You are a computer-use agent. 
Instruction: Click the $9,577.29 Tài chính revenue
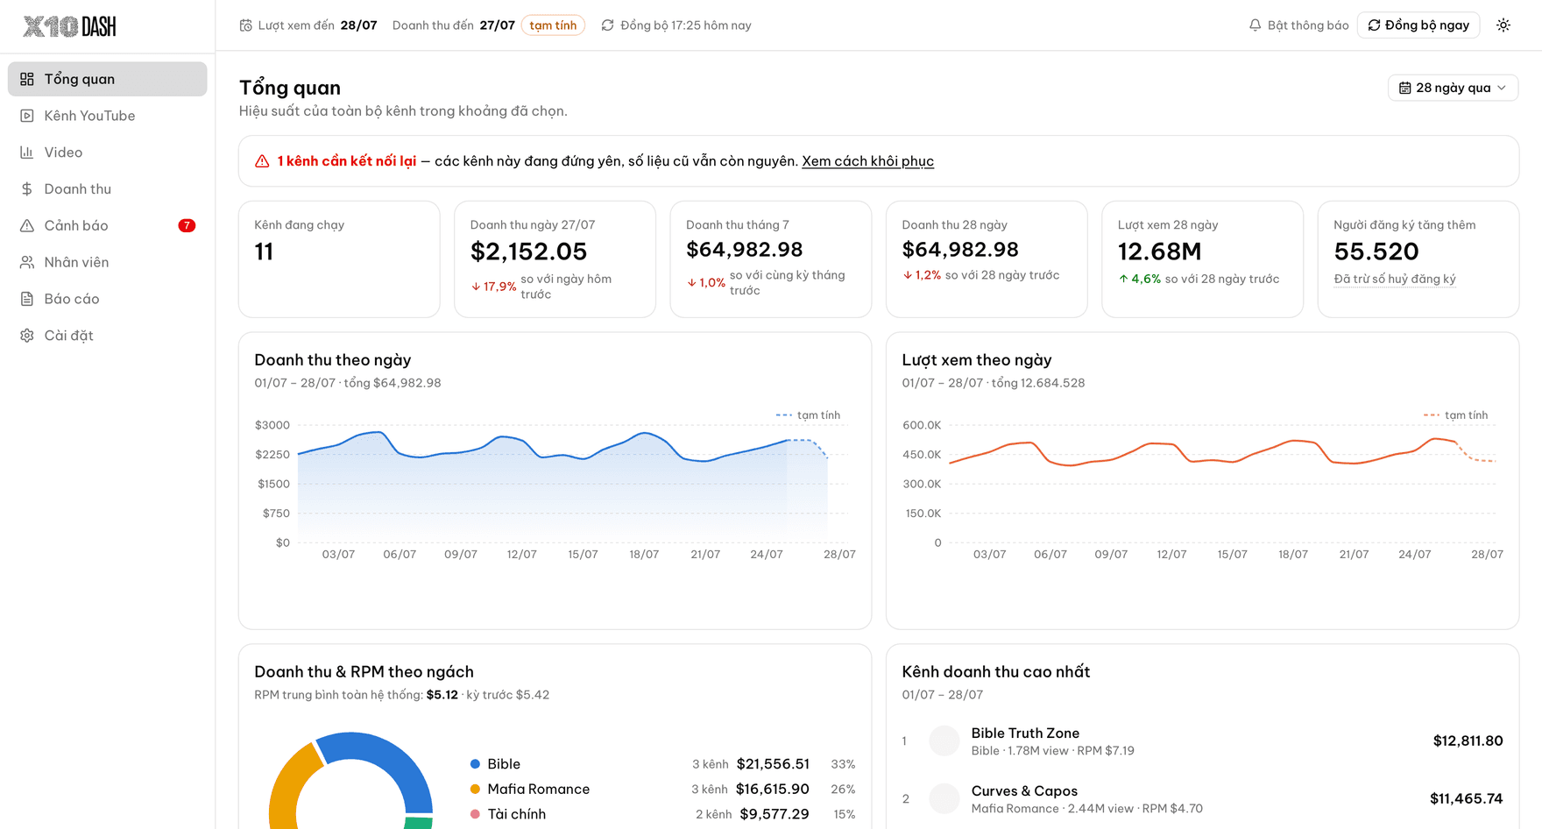click(775, 814)
